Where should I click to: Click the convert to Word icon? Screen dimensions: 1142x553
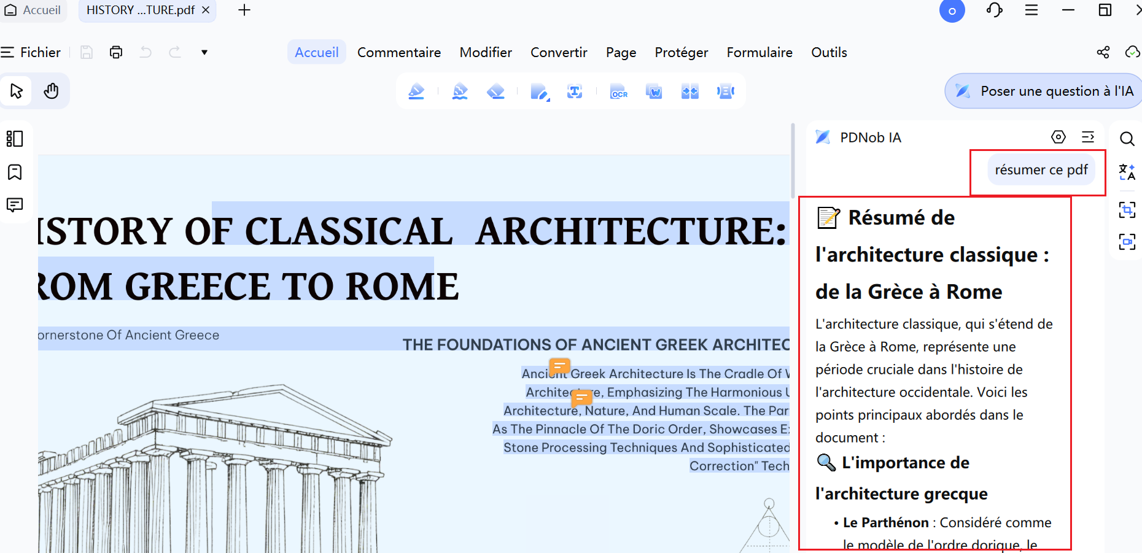click(654, 92)
